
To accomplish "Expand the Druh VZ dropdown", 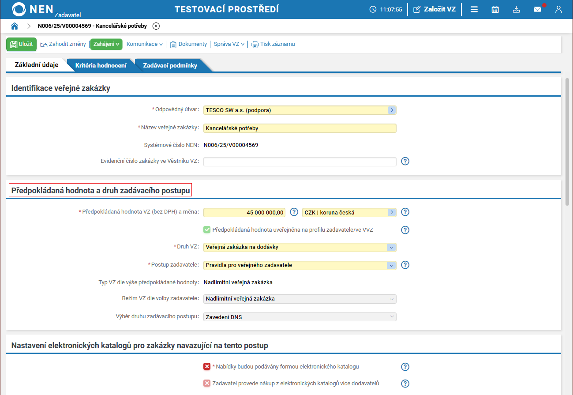I will click(391, 248).
